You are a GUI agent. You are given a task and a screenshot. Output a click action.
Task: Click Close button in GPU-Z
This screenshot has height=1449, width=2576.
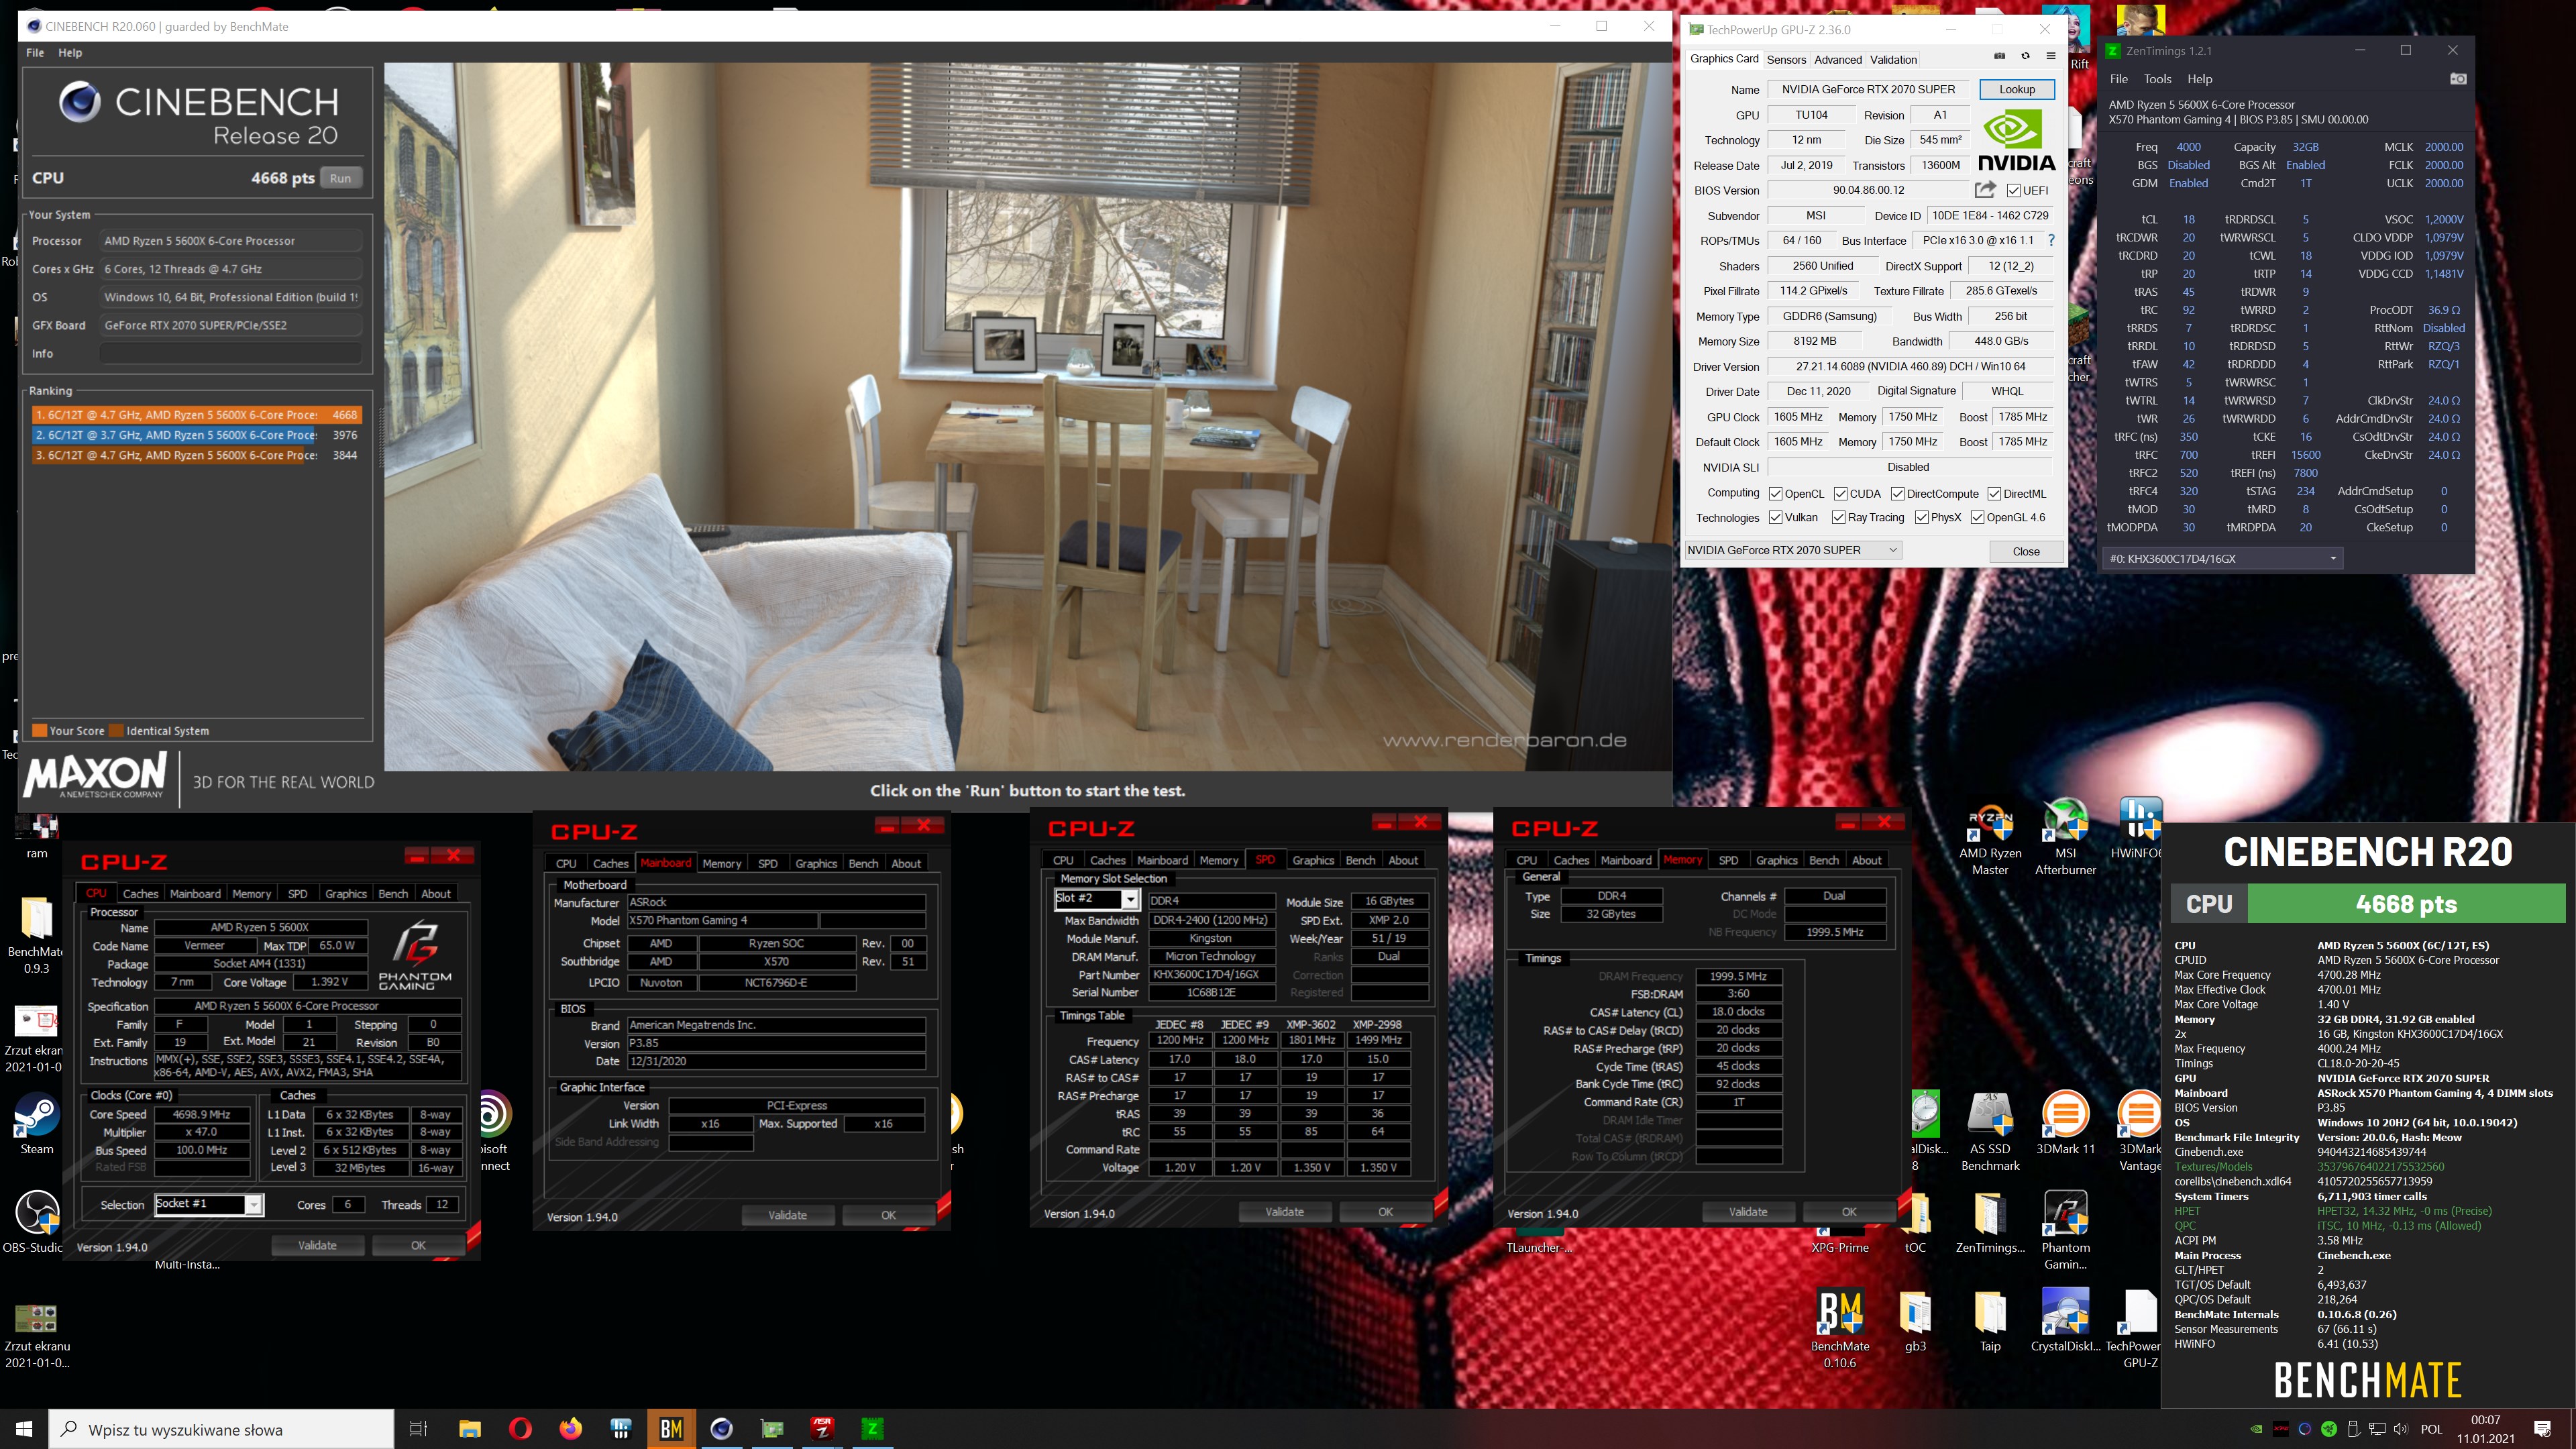(x=2026, y=551)
